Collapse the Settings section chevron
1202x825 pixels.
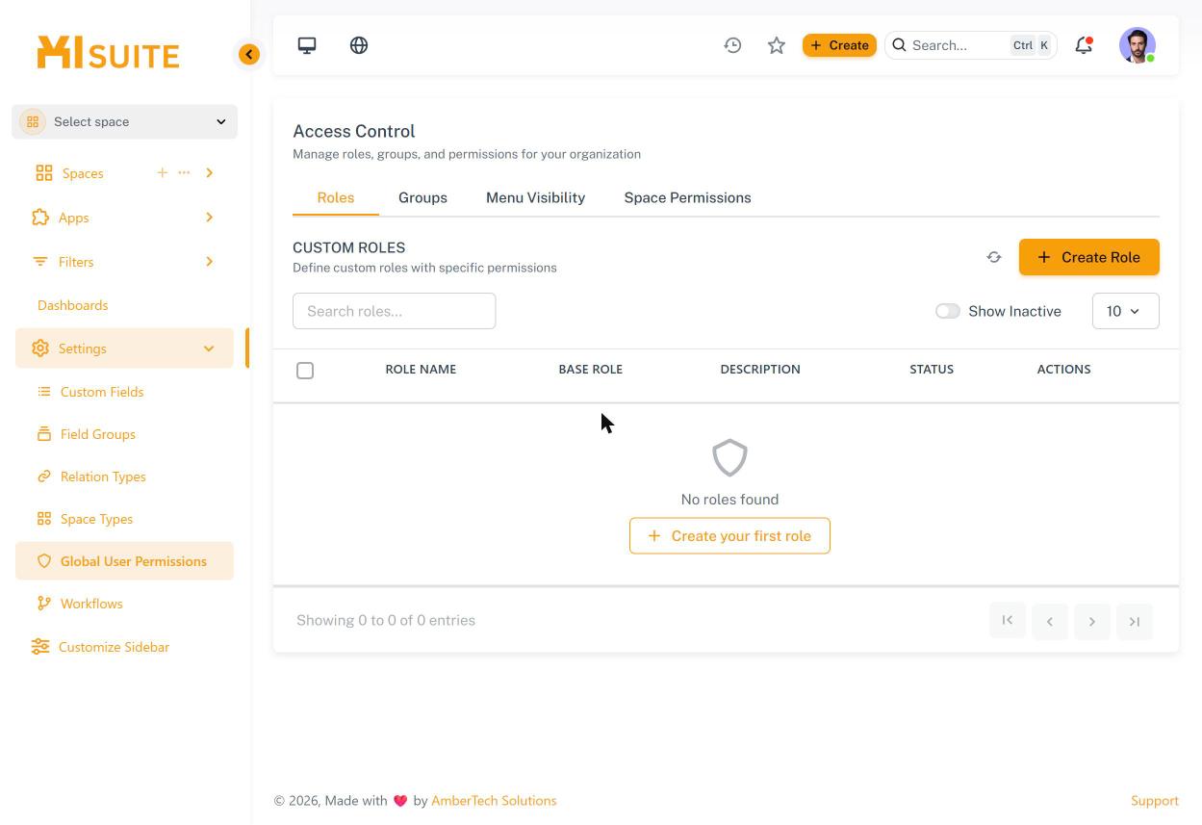209,348
